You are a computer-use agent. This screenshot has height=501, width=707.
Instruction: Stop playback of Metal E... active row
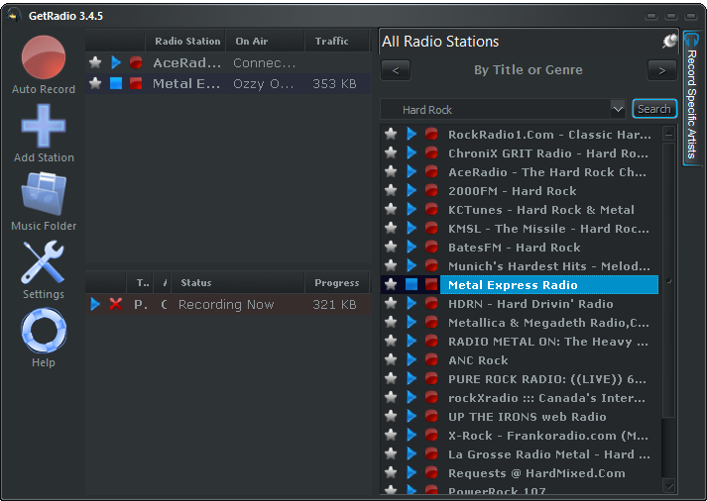pos(116,83)
